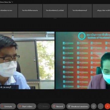The height and width of the screenshot is (110, 110).
Task: Leave the meeting with the red X
Action: [x=107, y=106]
